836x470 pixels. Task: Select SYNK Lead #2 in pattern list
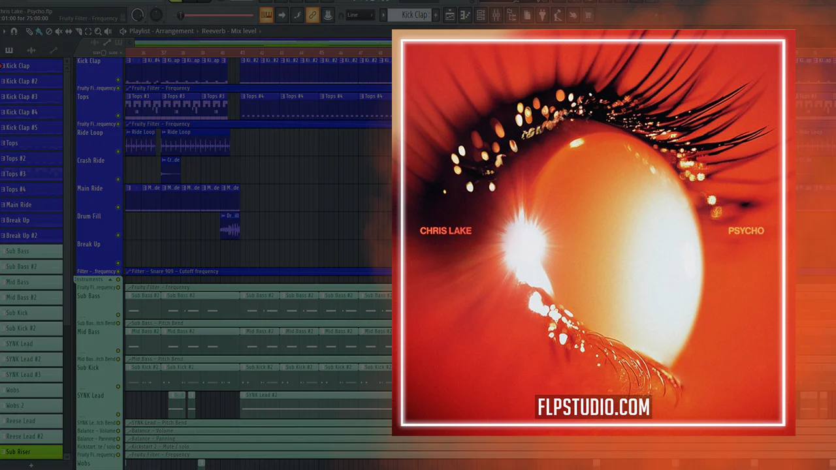click(31, 359)
